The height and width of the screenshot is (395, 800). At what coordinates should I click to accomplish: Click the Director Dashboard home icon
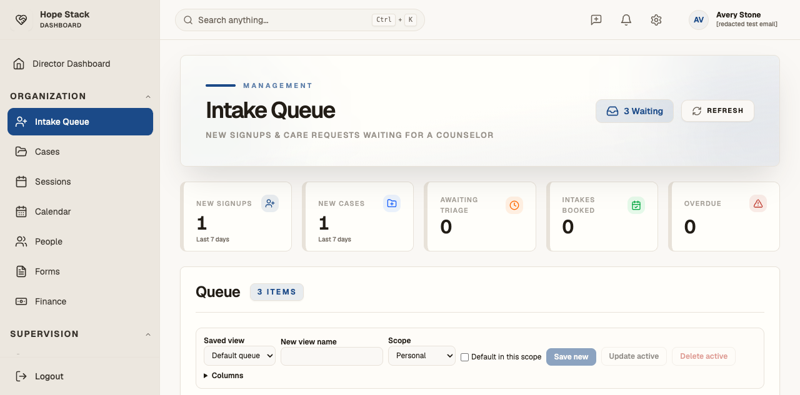[19, 64]
